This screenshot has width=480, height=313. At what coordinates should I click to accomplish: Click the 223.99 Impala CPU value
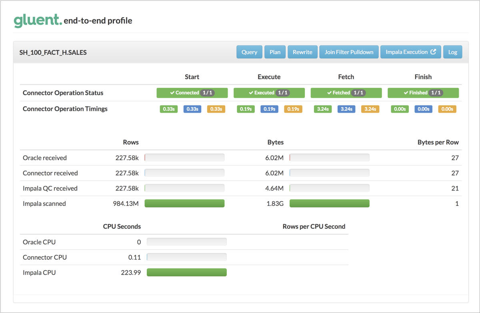point(131,273)
